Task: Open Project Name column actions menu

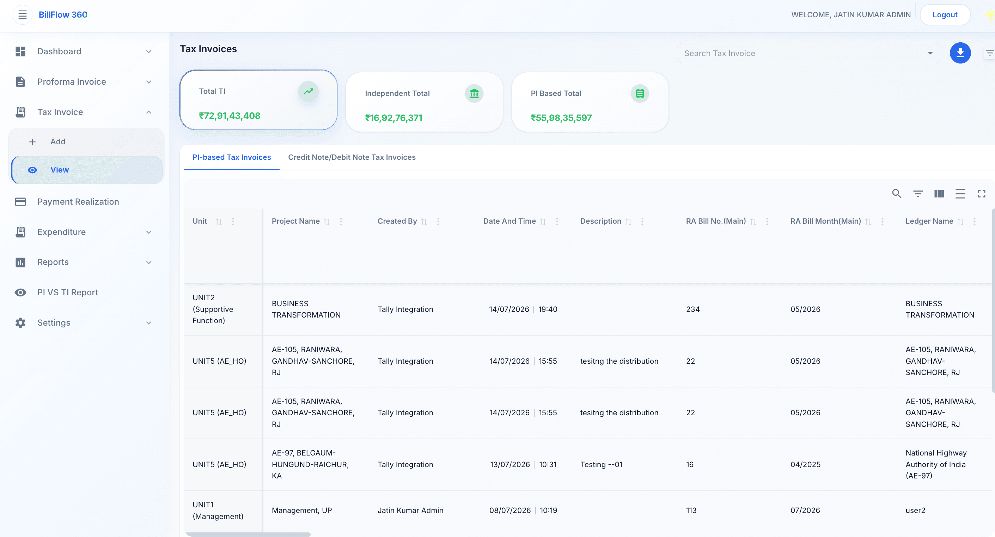Action: (x=341, y=222)
